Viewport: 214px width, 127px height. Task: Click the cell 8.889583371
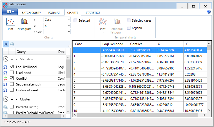tap(195, 86)
